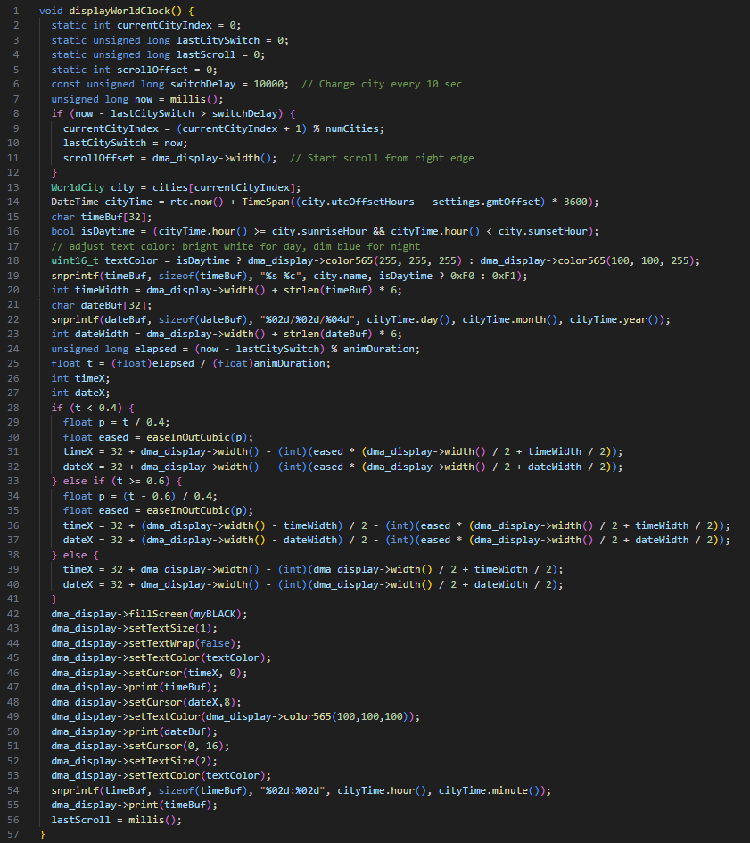Screen dimensions: 750x843
Task: Click line number 57 in the gutter
Action: [14, 834]
